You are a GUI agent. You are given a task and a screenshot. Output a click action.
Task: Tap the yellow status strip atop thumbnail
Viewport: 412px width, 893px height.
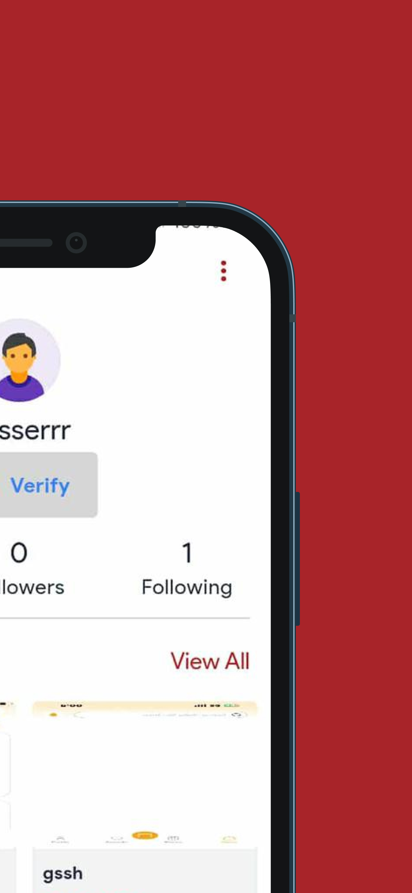click(145, 705)
